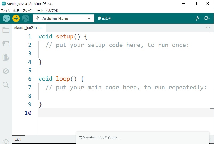Open the スケッチ menu
The width and height of the screenshot is (214, 144).
click(x=27, y=10)
